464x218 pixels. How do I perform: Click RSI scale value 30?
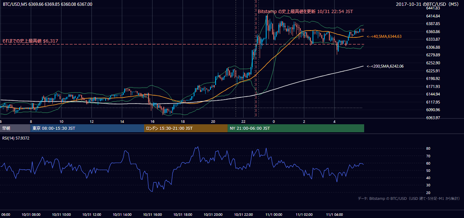point(428,185)
